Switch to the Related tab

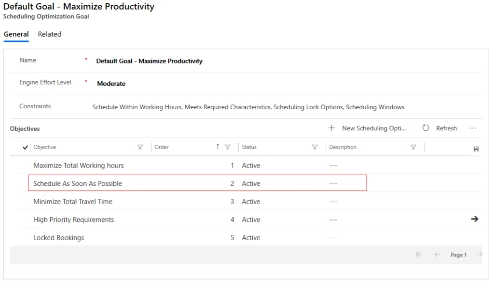(50, 34)
